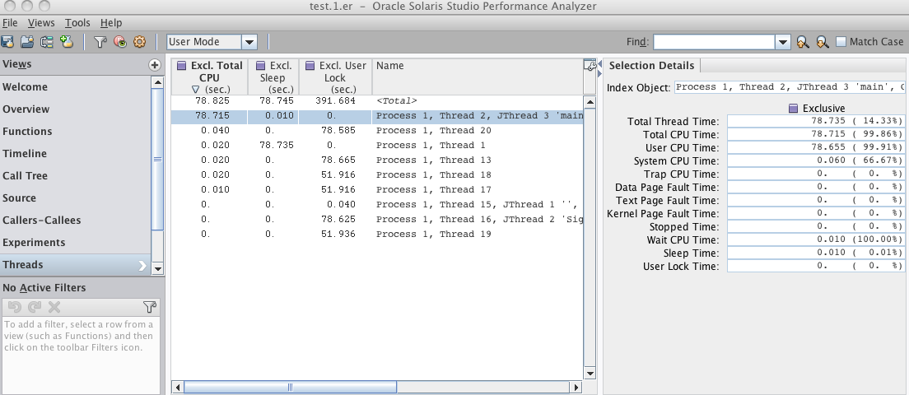909x395 pixels.
Task: Click the plus icon to add Views
Action: tap(154, 65)
